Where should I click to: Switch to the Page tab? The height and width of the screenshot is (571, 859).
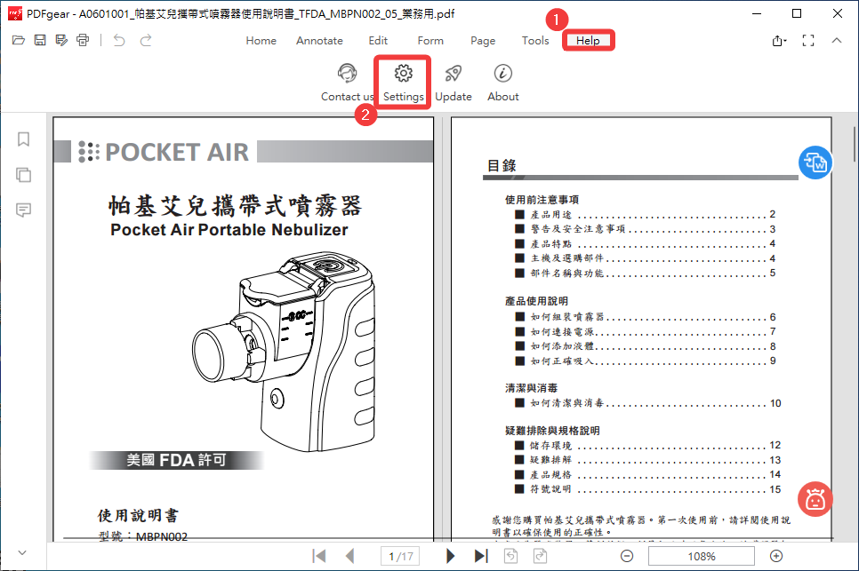tap(483, 41)
